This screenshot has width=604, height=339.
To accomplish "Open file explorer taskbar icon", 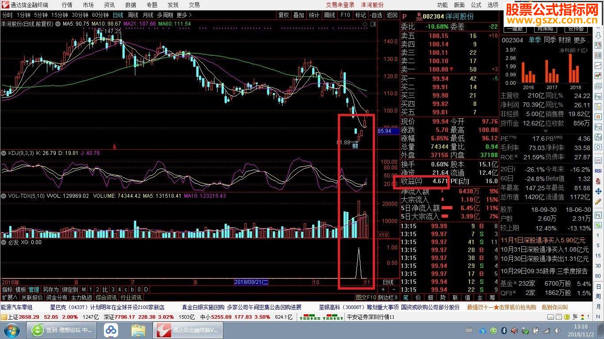I will tap(138, 330).
